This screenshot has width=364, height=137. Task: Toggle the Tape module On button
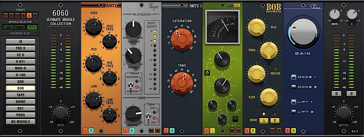click(151, 131)
